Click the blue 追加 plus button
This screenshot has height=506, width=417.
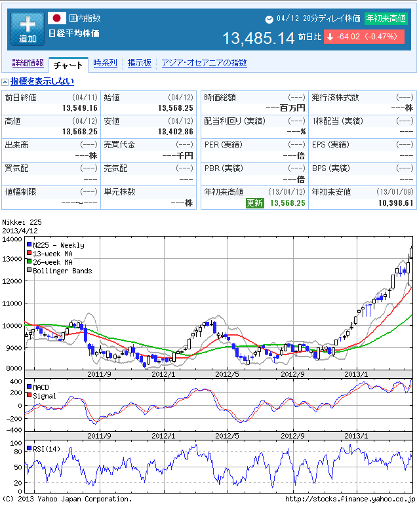coord(28,29)
